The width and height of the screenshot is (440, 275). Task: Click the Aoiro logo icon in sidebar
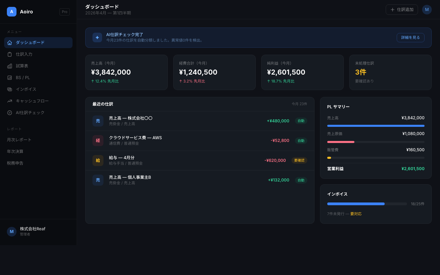point(12,12)
